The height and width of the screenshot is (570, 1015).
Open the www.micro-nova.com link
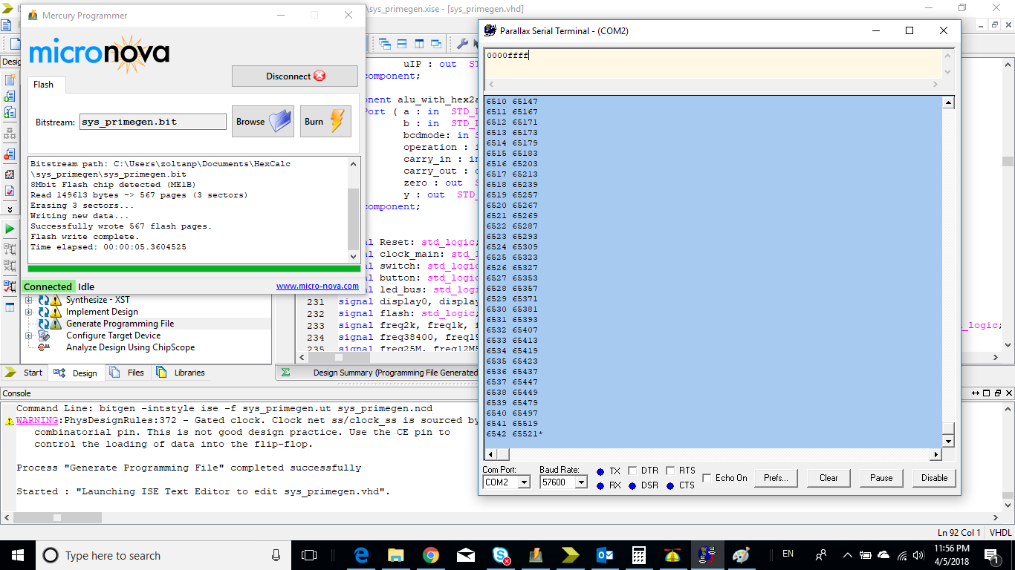click(317, 286)
